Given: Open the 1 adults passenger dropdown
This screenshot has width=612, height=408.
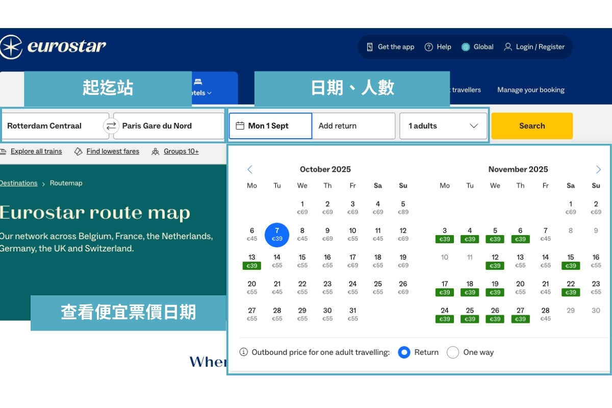Looking at the screenshot, I should (444, 126).
